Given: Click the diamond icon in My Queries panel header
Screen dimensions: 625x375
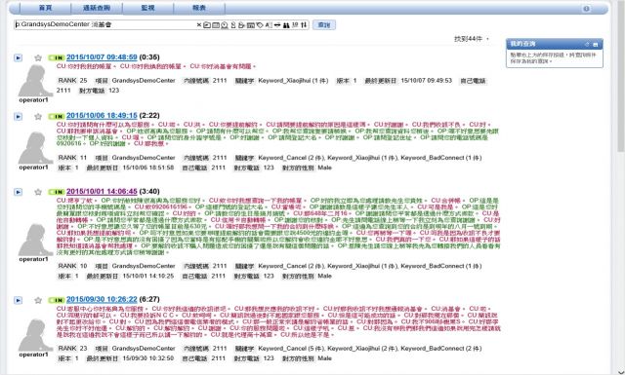Looking at the screenshot, I should pyautogui.click(x=587, y=44).
